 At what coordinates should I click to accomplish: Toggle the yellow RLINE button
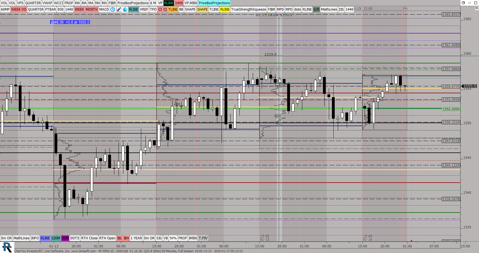pyautogui.click(x=225, y=9)
